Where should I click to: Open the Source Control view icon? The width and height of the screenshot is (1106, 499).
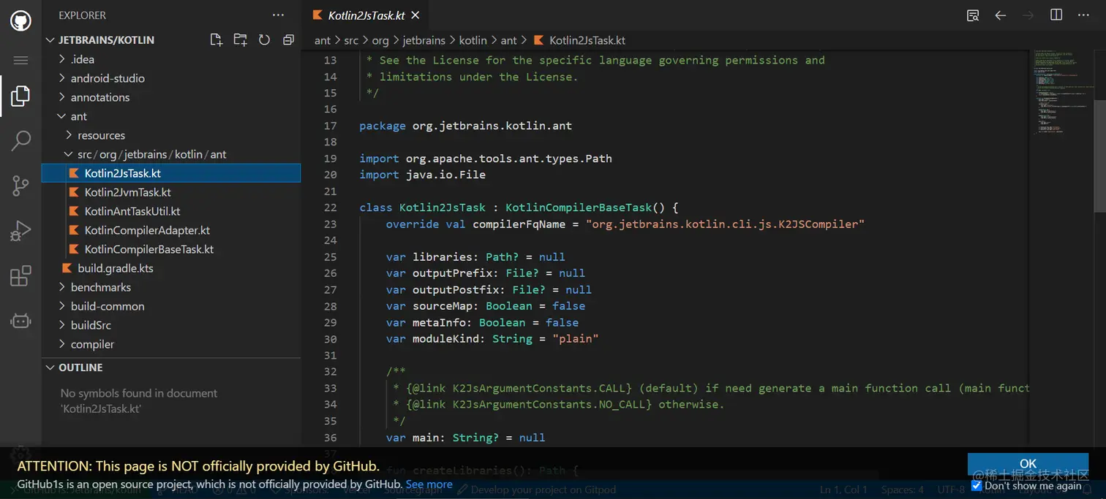click(20, 186)
